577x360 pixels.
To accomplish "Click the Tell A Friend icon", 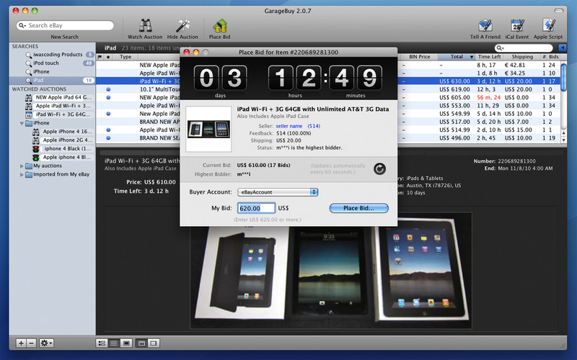I will pyautogui.click(x=485, y=26).
